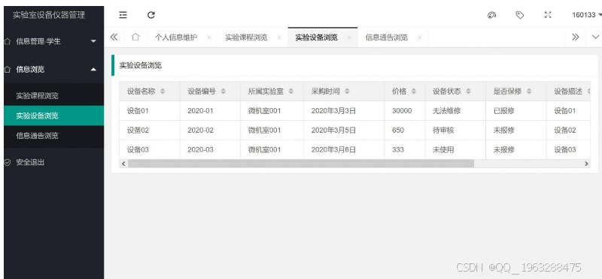Open 信息通告浏览 in the sidebar
This screenshot has width=602, height=279.
pyautogui.click(x=53, y=136)
